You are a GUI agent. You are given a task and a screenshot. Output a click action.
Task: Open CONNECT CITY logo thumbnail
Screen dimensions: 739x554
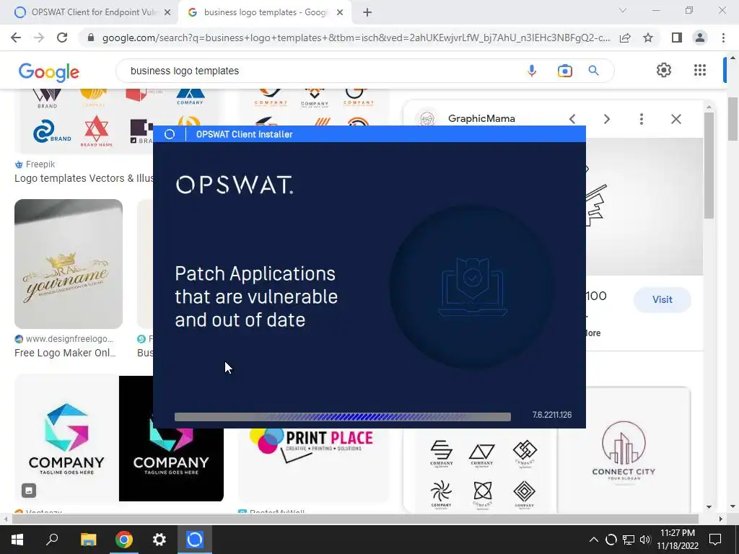point(624,451)
